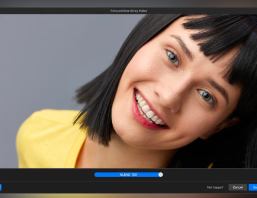This screenshot has height=198, width=257.
Task: Click the partially visible blue Save button
Action: pos(253,187)
